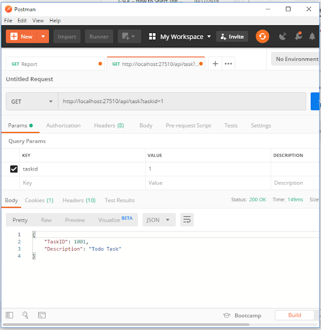Click the empty Key placeholder field
321x330 pixels.
pos(82,183)
